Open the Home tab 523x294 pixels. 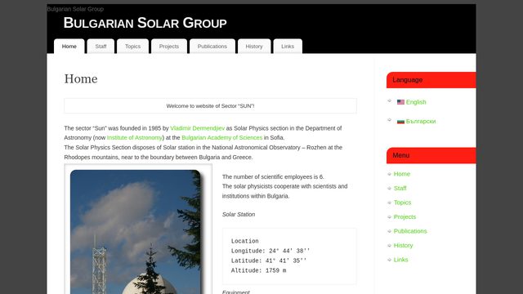pos(69,47)
